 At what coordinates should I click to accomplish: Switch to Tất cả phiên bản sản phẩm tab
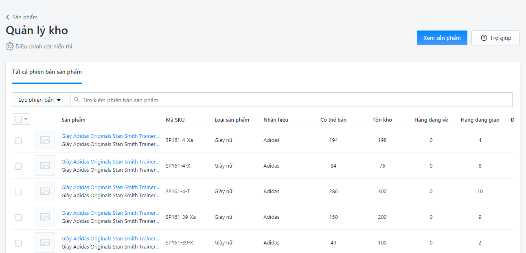[47, 72]
